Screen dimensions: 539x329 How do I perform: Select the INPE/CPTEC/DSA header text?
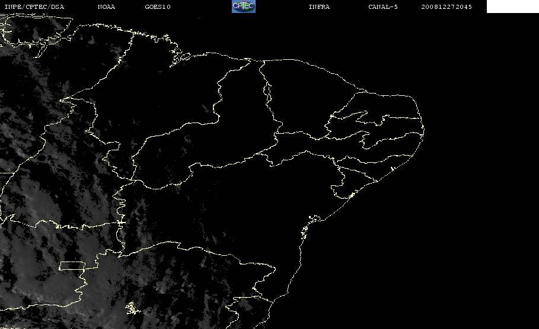[x=34, y=7]
